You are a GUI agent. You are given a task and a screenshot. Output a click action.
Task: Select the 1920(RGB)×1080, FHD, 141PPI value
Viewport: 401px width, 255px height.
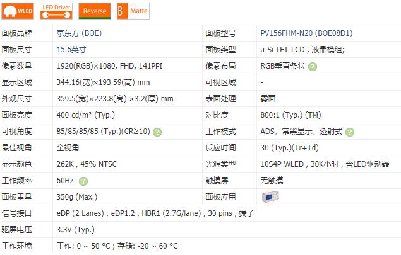point(109,66)
